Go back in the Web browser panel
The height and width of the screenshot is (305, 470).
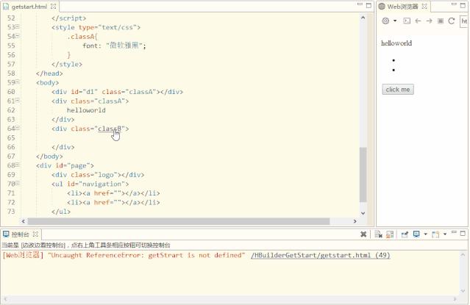pos(418,21)
